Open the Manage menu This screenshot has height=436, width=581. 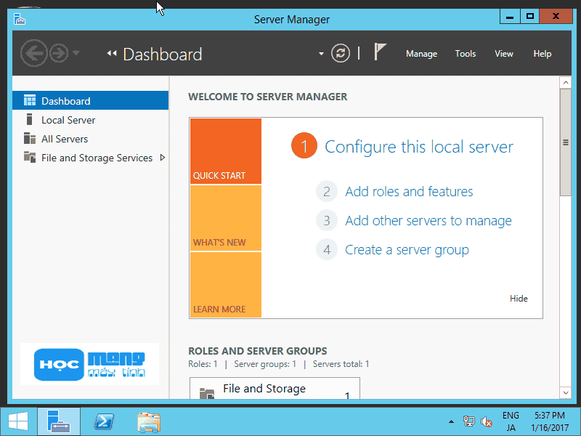pyautogui.click(x=421, y=54)
